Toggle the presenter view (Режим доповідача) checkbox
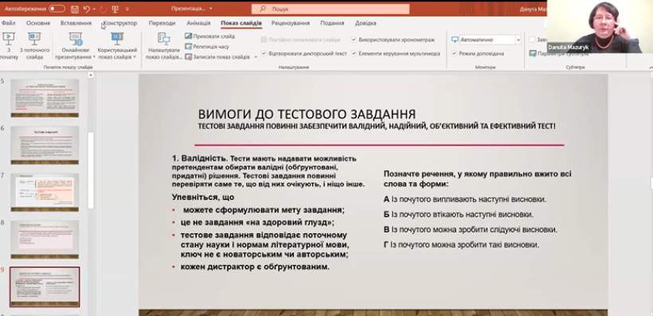This screenshot has height=316, width=653. 455,53
